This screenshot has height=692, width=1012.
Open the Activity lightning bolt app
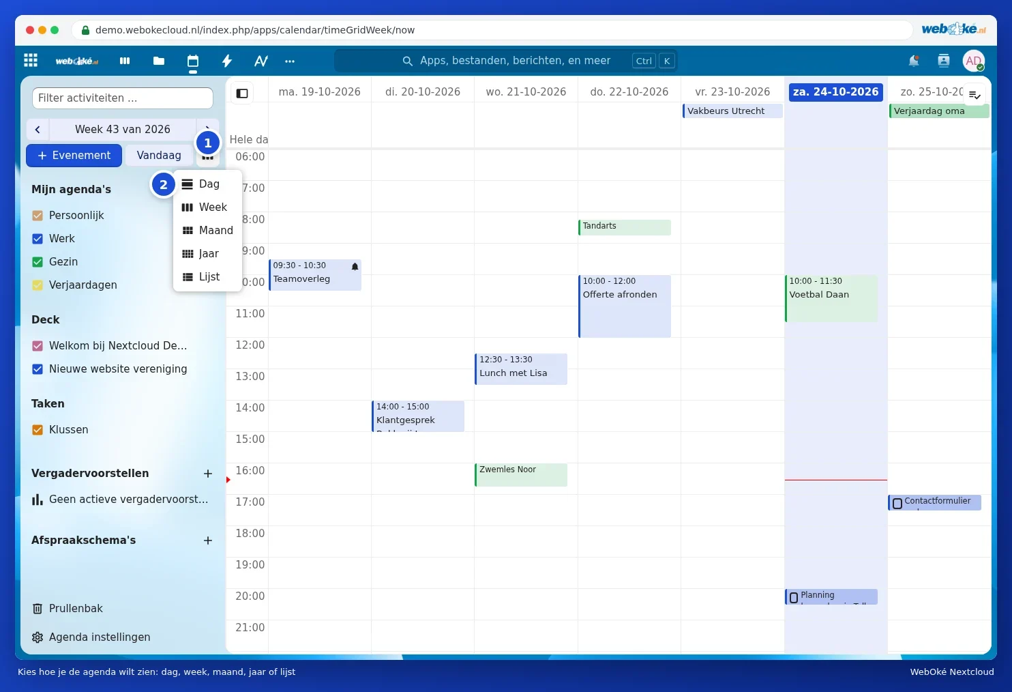tap(227, 61)
